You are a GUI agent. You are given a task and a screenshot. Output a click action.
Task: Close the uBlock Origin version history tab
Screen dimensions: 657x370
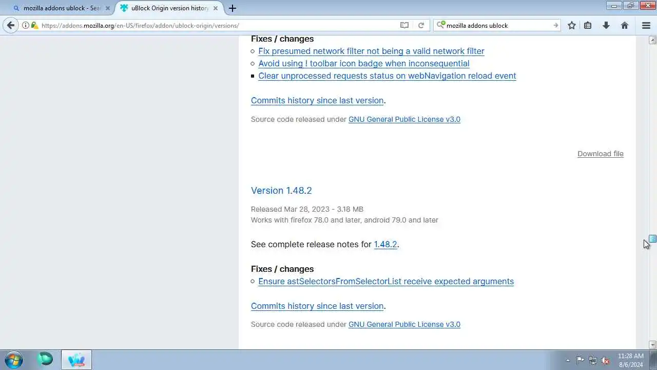(216, 8)
